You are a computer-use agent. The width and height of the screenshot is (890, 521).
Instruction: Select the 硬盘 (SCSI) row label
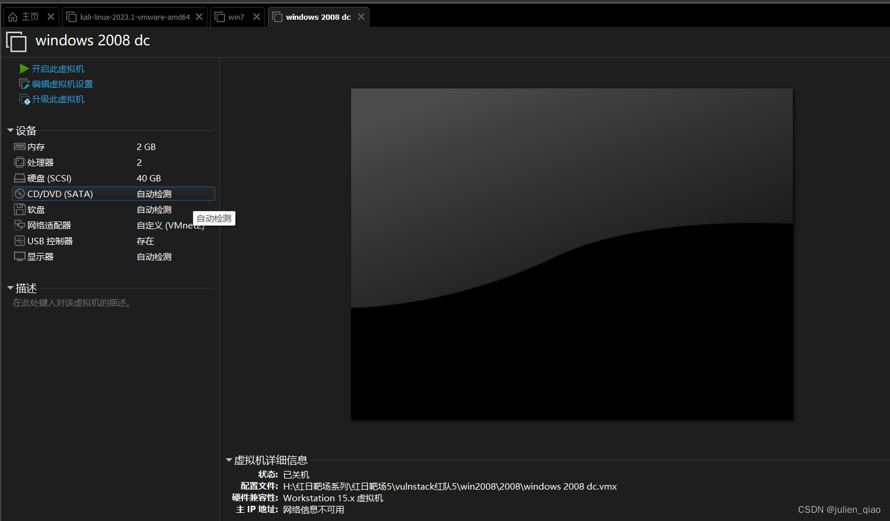pos(49,179)
